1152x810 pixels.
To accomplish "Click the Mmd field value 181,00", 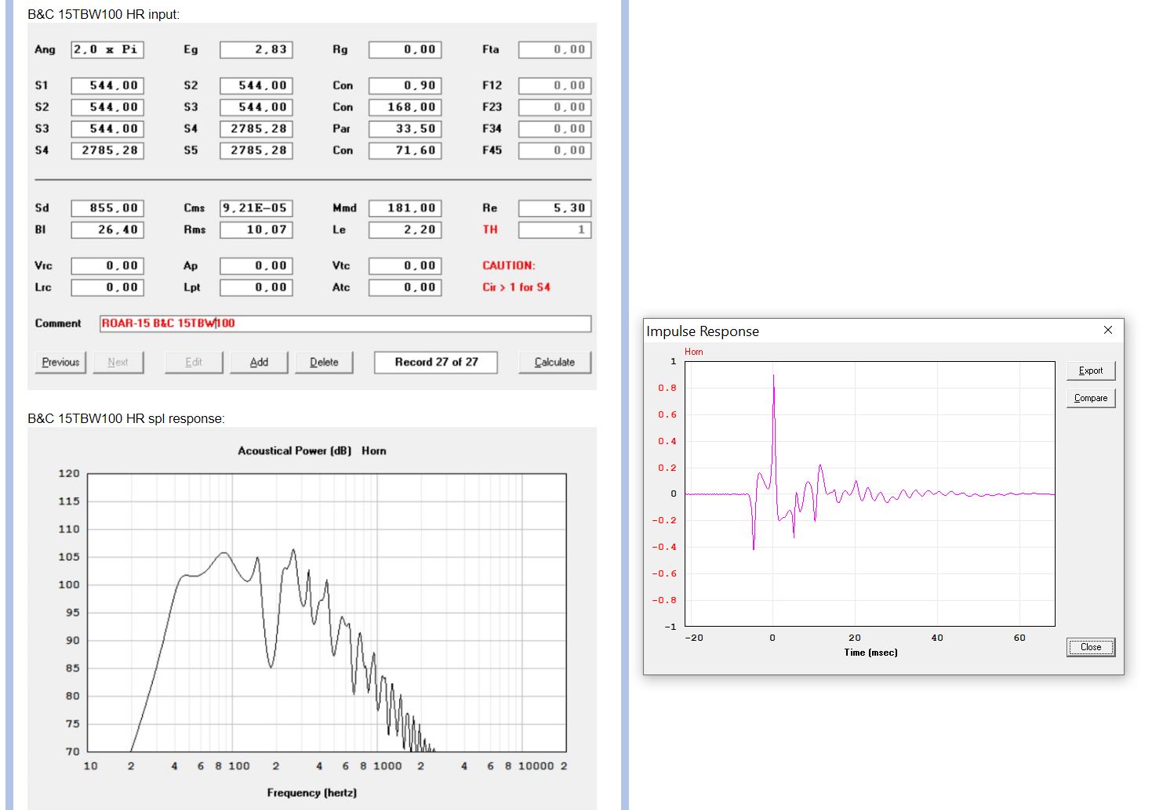I will click(x=405, y=208).
